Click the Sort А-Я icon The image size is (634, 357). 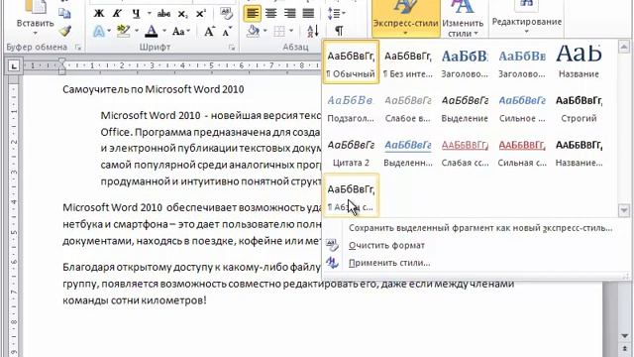pos(313,31)
